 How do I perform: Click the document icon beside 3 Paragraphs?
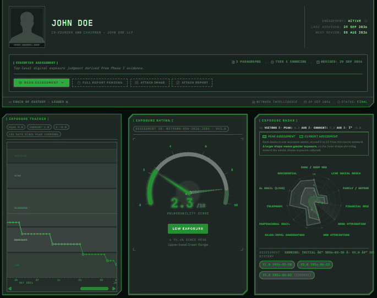233,62
